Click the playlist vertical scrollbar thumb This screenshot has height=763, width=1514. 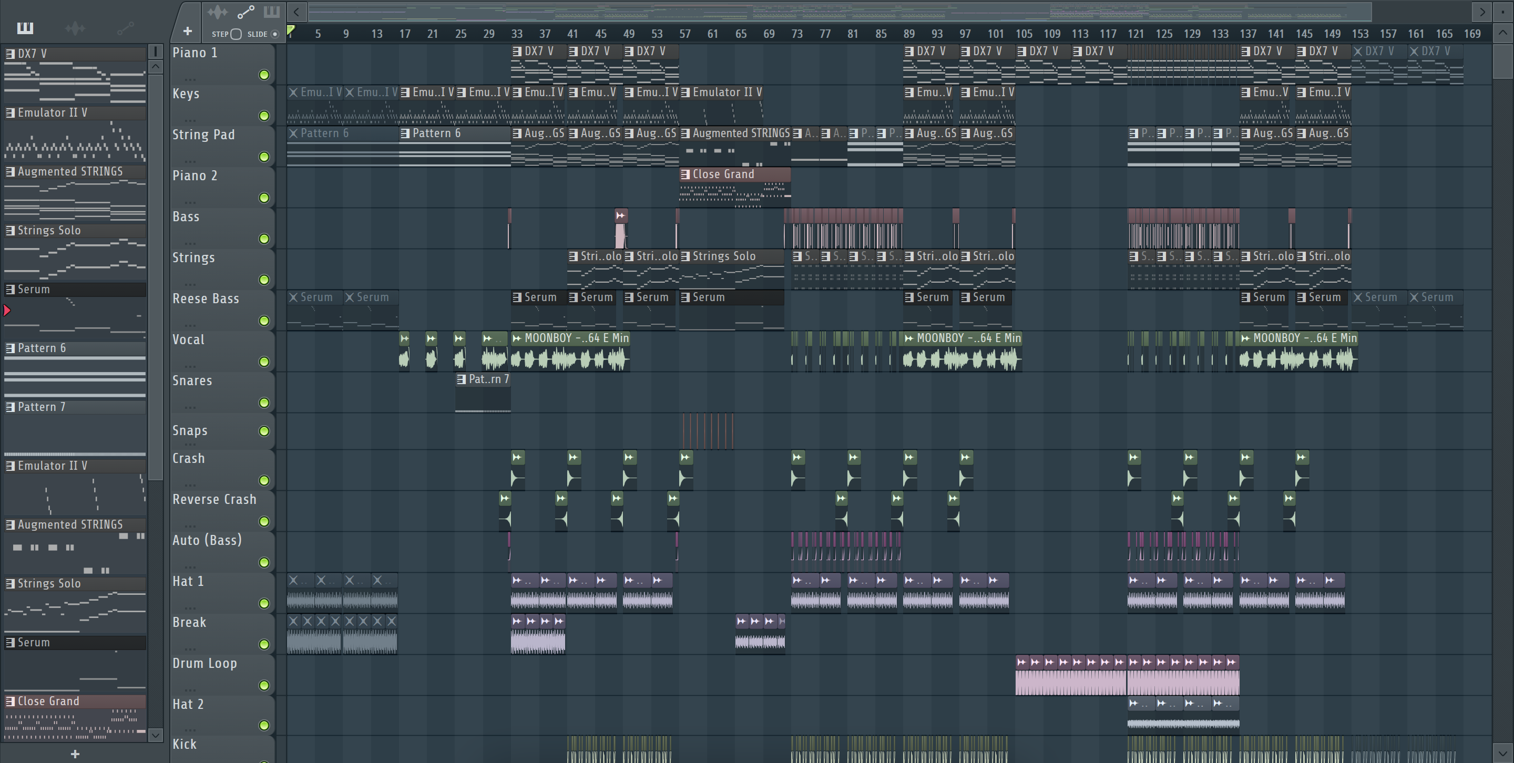[1503, 61]
